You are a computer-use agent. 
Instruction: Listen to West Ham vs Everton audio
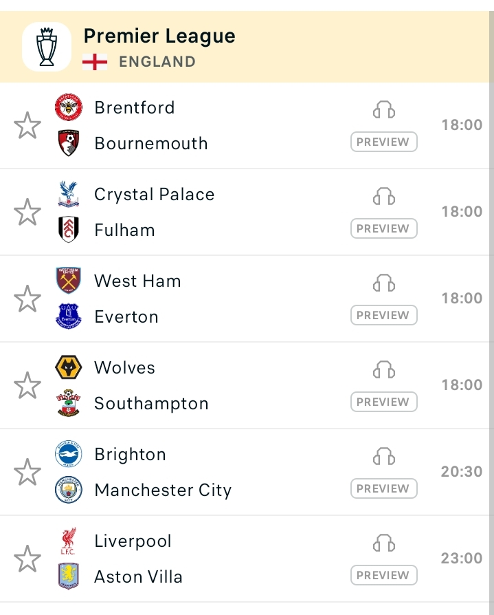pos(384,283)
